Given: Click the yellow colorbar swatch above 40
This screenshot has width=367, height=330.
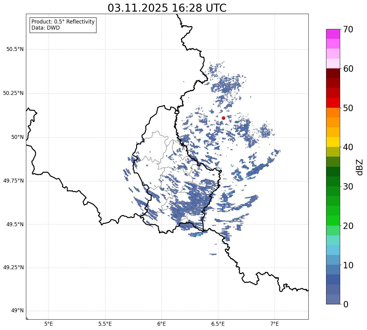Looking at the screenshot, I should [x=333, y=142].
